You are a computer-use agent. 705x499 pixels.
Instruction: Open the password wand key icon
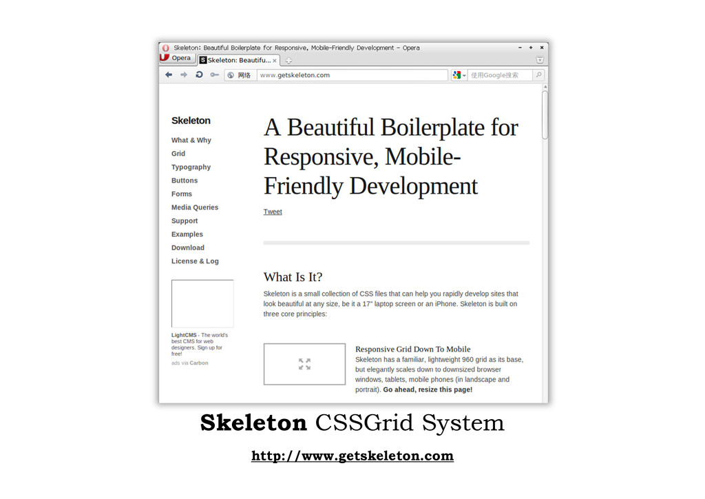pyautogui.click(x=215, y=74)
